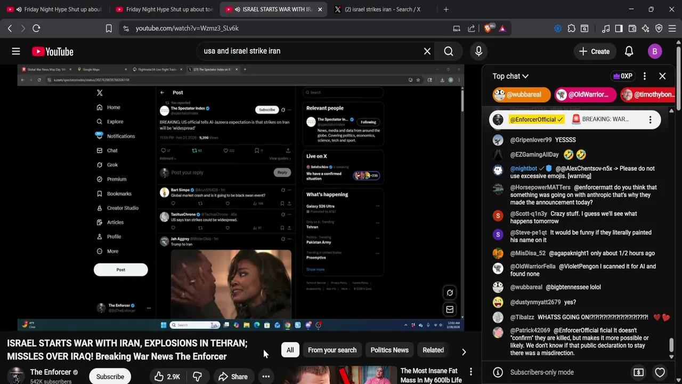
Task: Open YouTube notifications bell
Action: 629,51
